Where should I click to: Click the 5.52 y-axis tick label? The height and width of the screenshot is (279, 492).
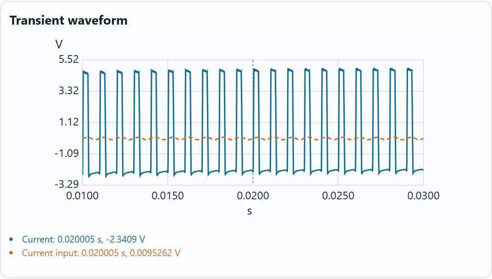pyautogui.click(x=69, y=59)
